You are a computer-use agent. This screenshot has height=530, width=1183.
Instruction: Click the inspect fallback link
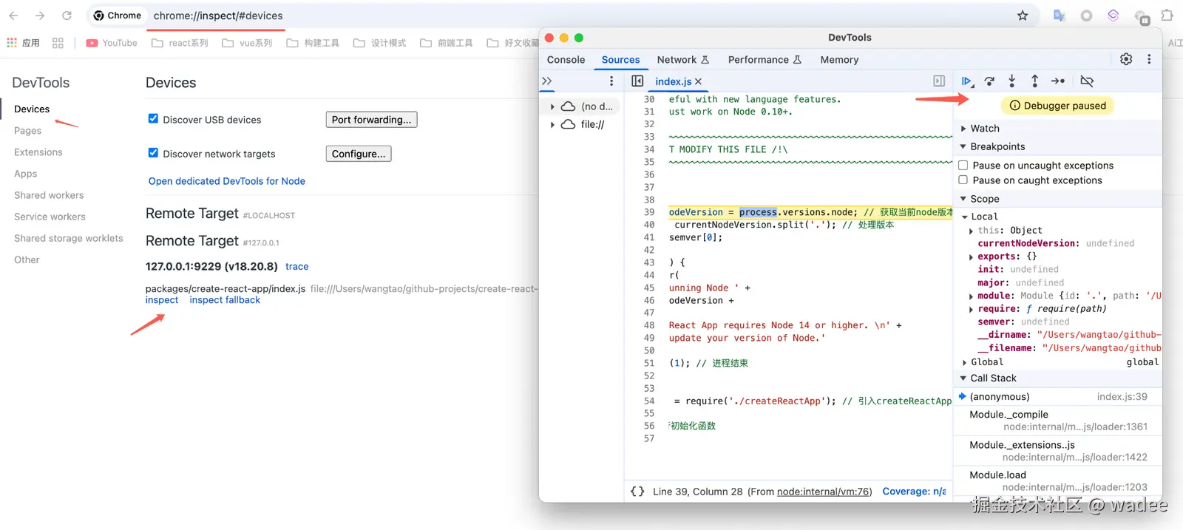point(225,300)
